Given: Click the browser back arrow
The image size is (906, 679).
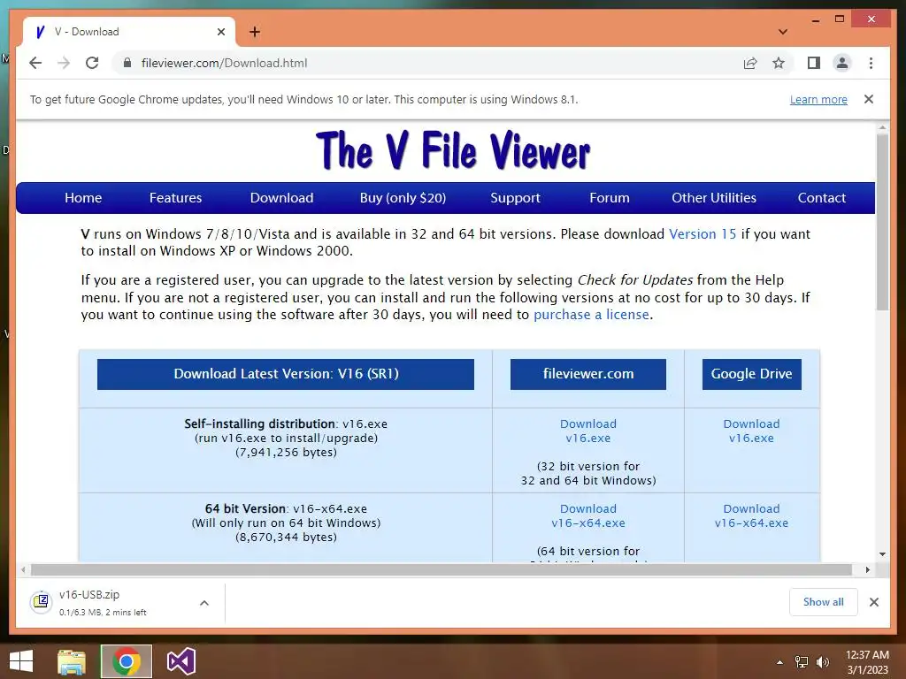Looking at the screenshot, I should click(x=35, y=63).
